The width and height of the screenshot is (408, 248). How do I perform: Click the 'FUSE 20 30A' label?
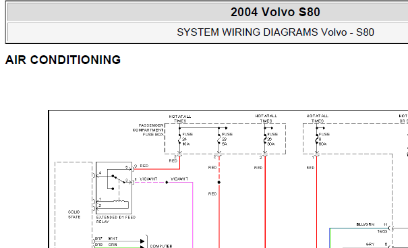point(272,139)
